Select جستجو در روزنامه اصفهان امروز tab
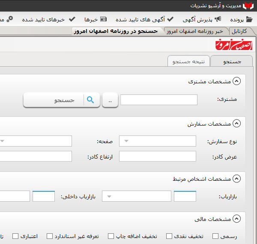 coord(116,31)
